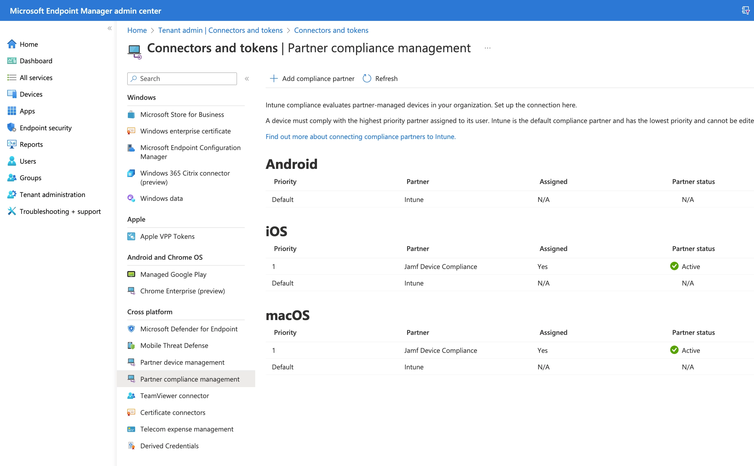Click the Certificate connectors icon
This screenshot has width=754, height=466.
click(x=131, y=413)
